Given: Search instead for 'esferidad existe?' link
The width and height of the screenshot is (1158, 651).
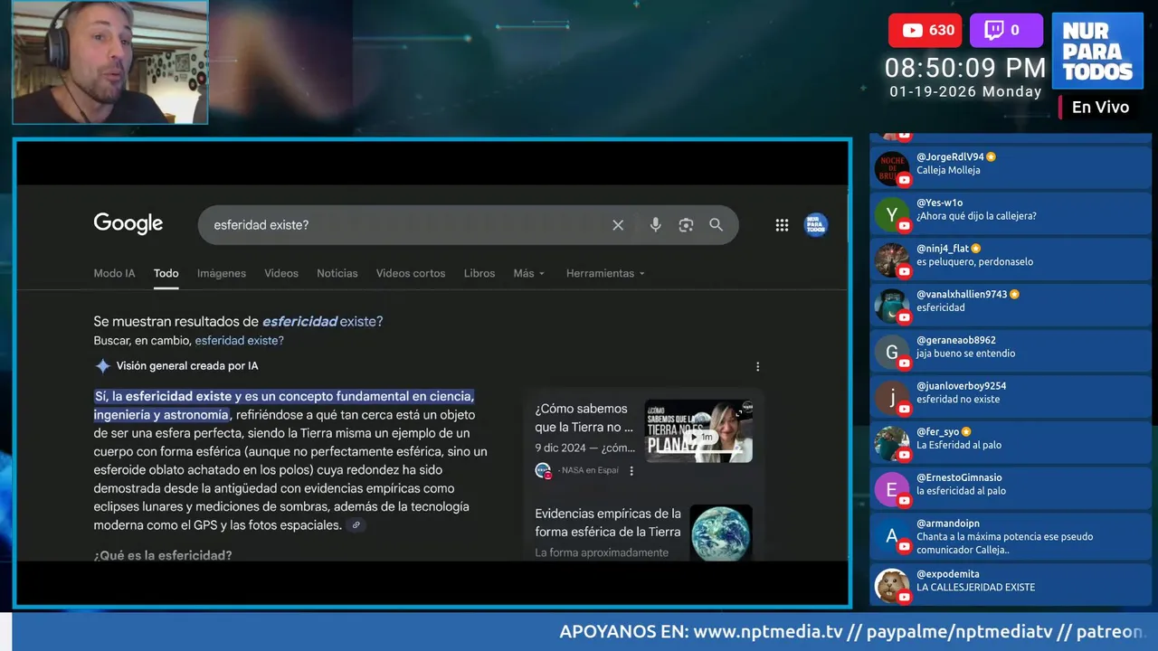Looking at the screenshot, I should pyautogui.click(x=240, y=341).
